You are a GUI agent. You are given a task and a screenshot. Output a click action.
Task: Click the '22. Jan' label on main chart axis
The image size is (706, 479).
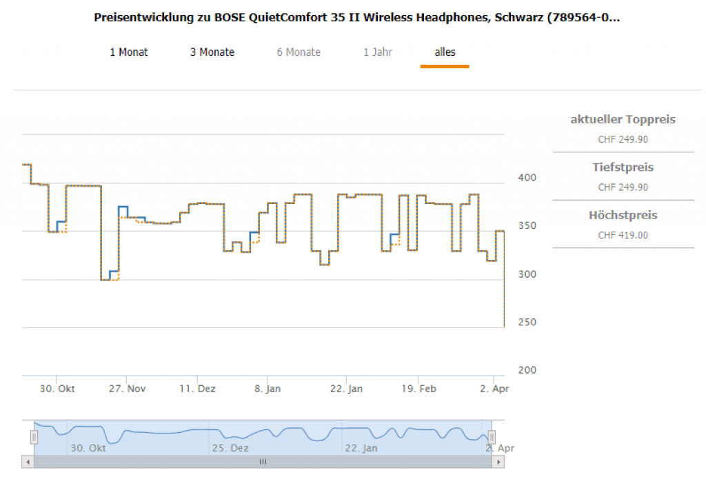(346, 389)
